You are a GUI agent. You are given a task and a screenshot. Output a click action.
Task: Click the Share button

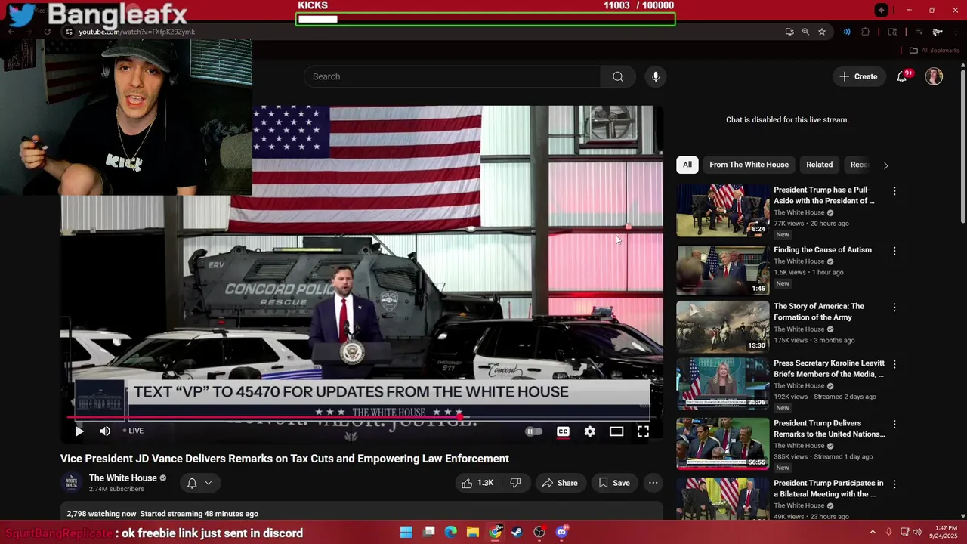(x=560, y=483)
